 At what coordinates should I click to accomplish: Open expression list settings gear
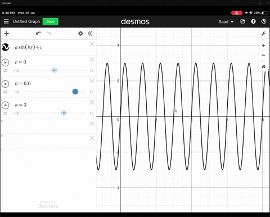[80, 34]
